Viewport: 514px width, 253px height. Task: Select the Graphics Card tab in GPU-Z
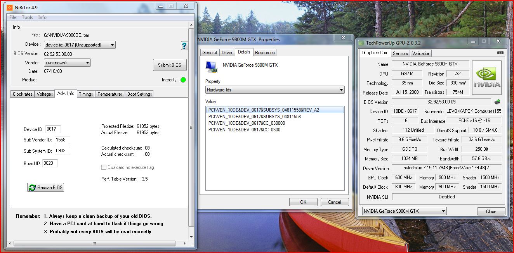(x=375, y=53)
